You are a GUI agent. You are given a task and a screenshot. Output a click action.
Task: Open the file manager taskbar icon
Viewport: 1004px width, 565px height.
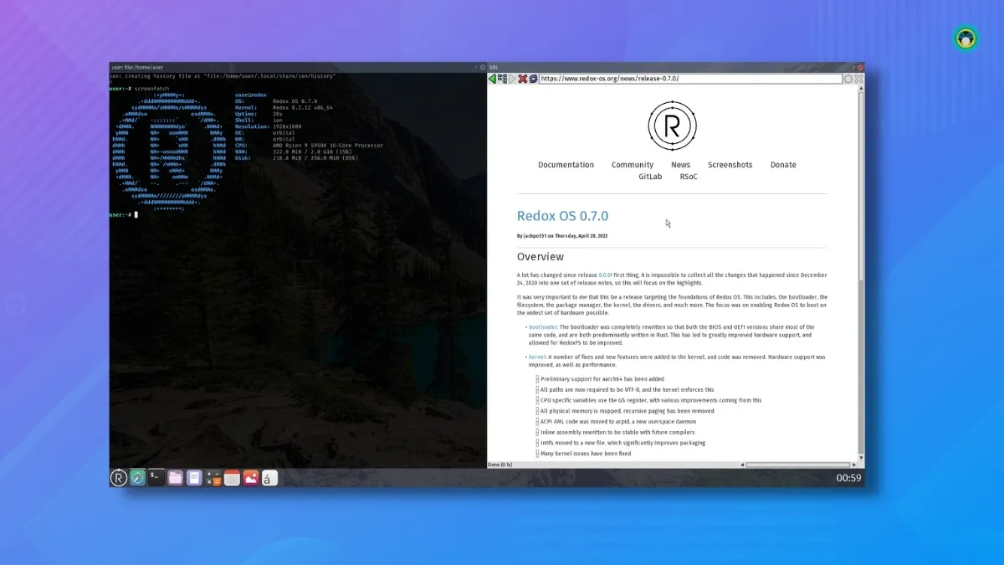[x=175, y=477]
